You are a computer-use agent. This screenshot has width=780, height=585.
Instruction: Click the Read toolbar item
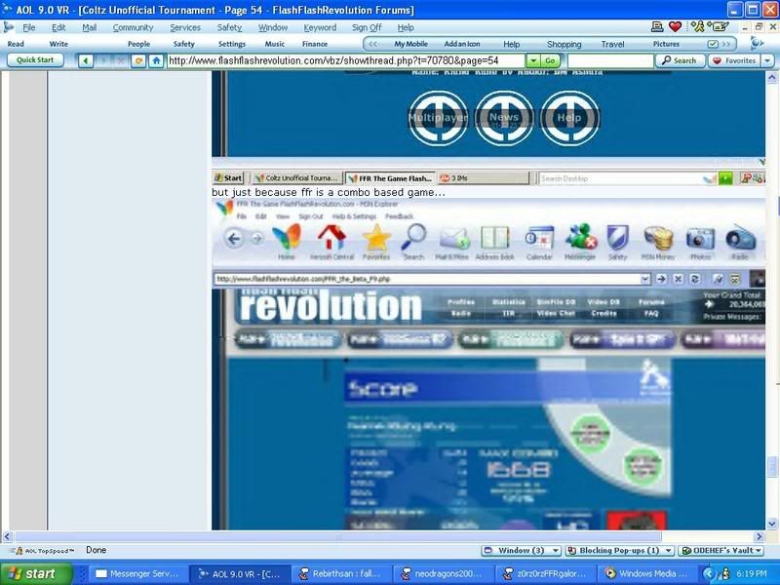pos(16,44)
